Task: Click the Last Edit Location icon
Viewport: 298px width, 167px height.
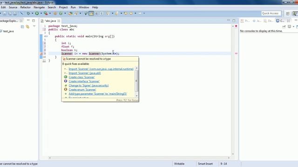Action: point(126,13)
